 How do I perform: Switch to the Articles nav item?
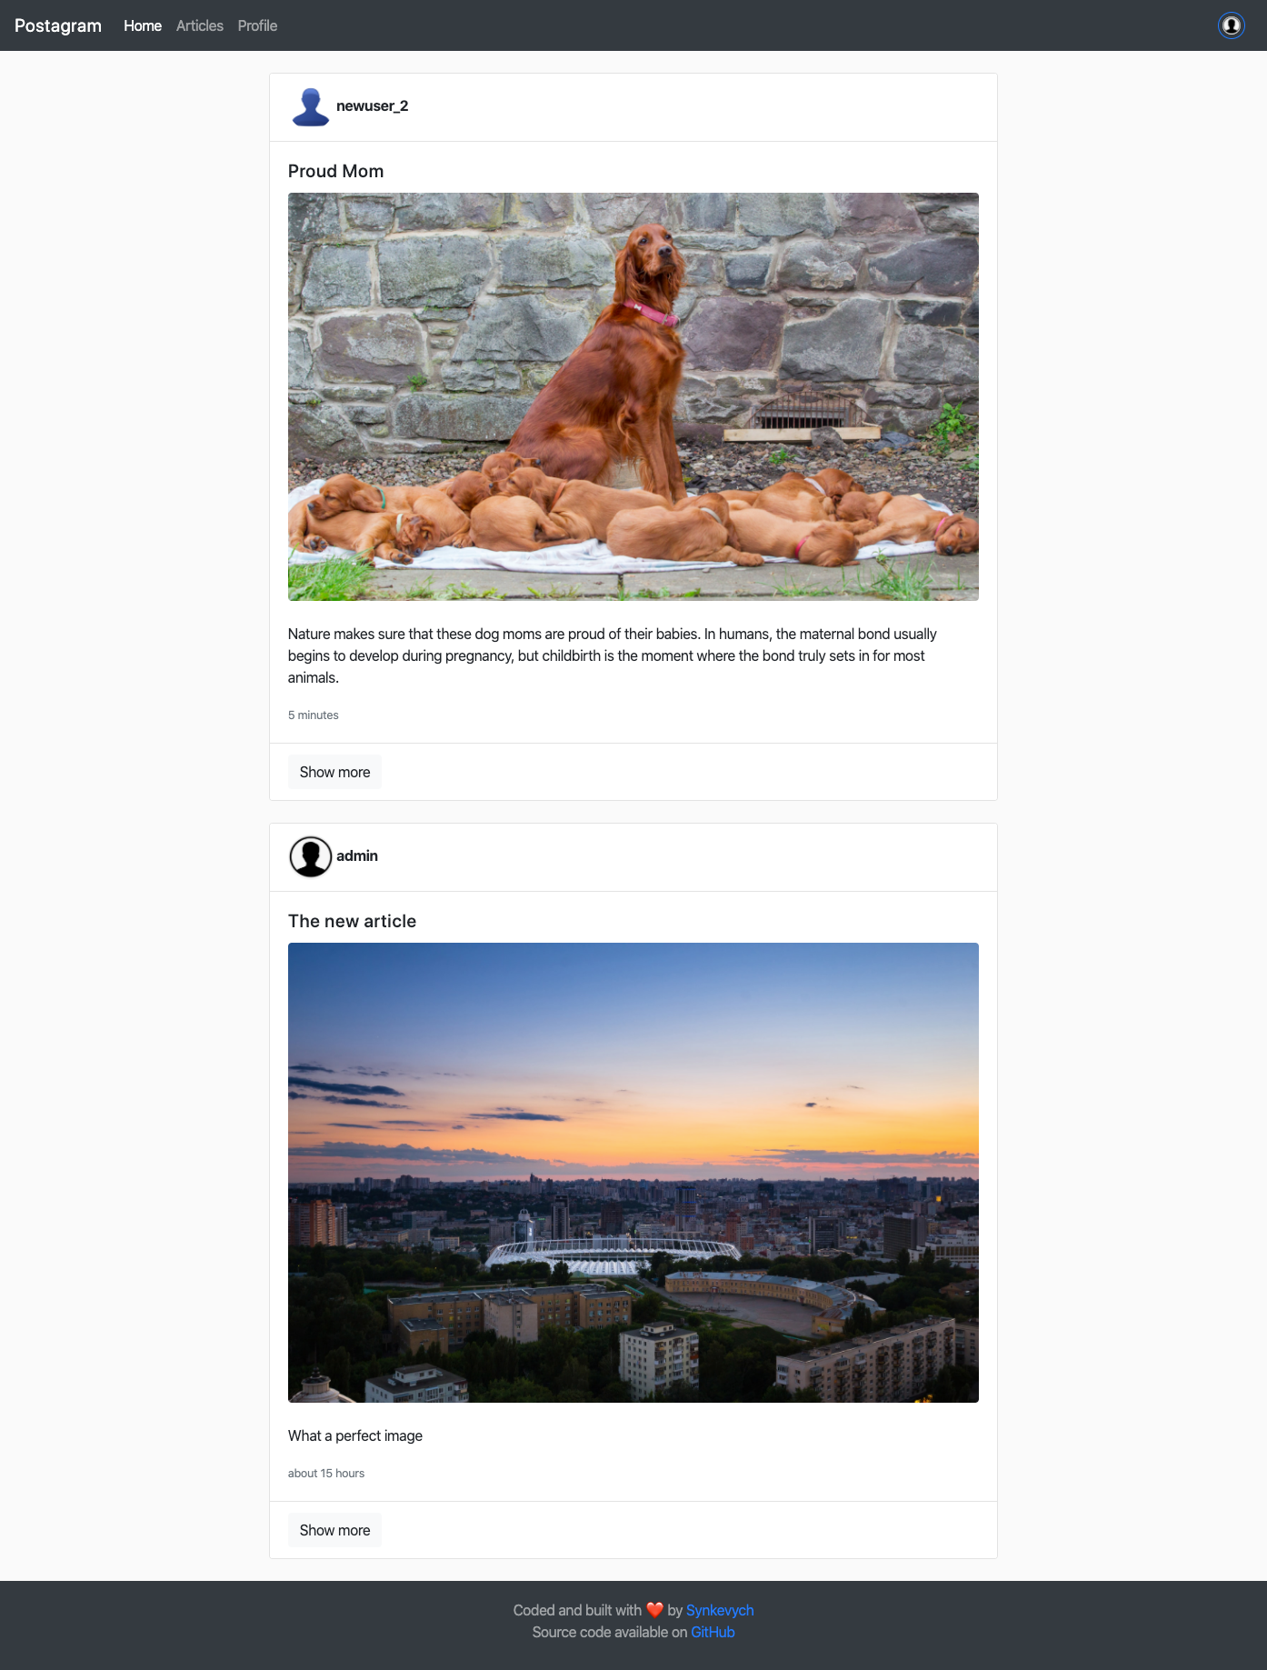(200, 25)
